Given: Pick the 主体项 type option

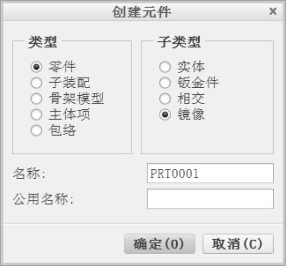Looking at the screenshot, I should (x=36, y=115).
